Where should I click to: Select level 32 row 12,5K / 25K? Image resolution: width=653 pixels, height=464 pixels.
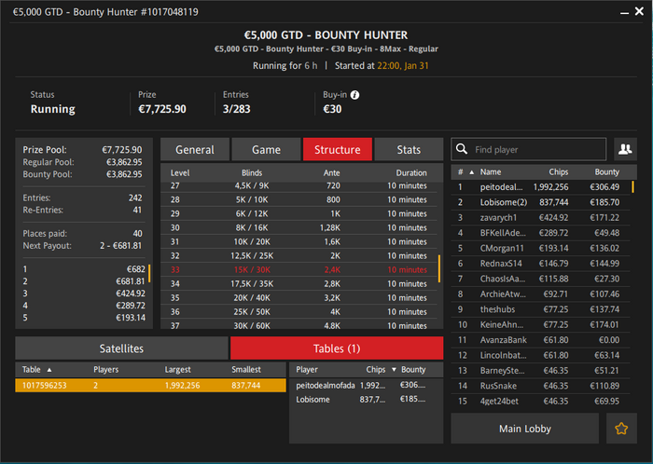pyautogui.click(x=299, y=255)
